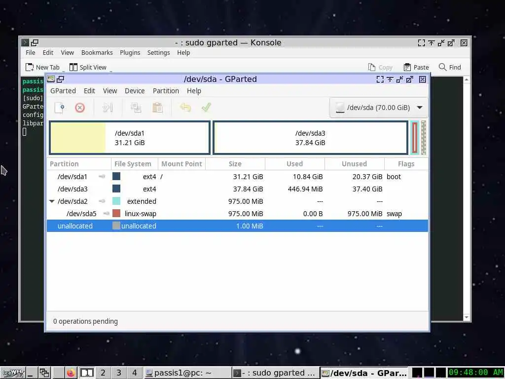The width and height of the screenshot is (505, 379).
Task: Open the Help menu in GParted
Action: [x=194, y=91]
